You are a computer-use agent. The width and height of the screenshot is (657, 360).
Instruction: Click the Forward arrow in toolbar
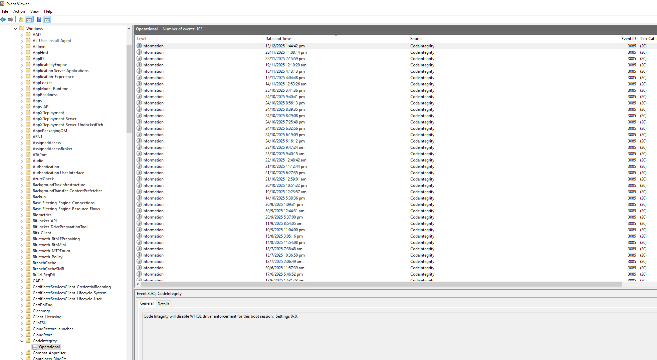tap(11, 19)
